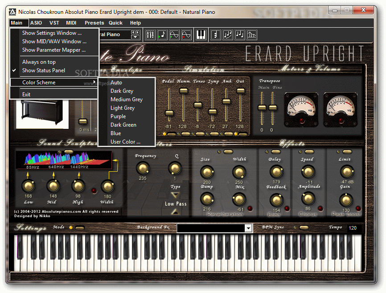
Task: Click the Frequency knob
Action: pos(143,168)
